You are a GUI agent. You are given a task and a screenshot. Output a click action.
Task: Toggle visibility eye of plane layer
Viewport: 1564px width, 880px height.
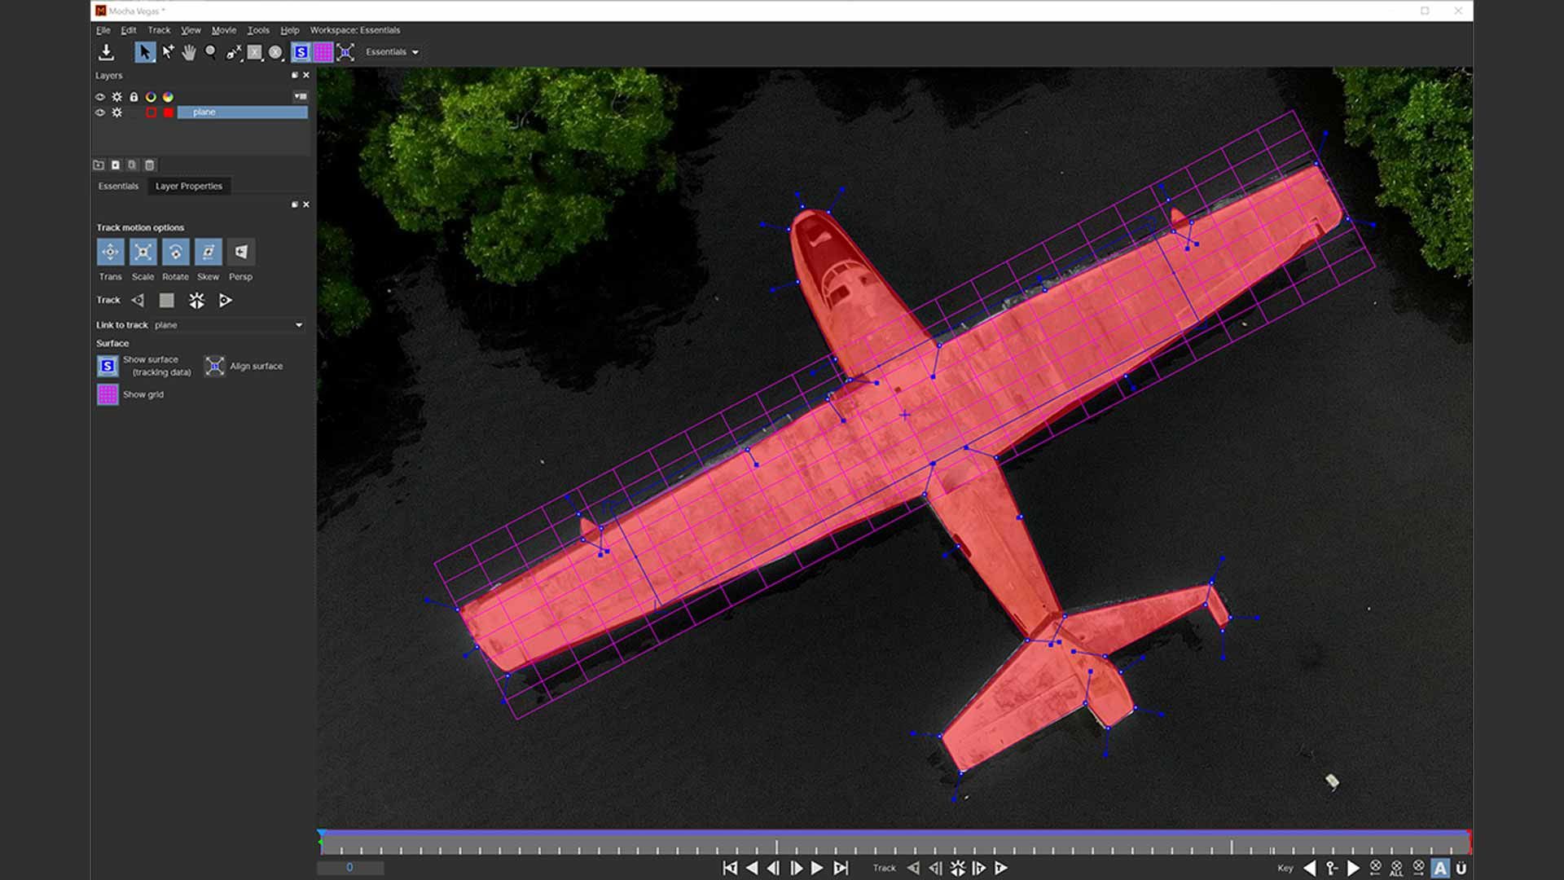[100, 112]
